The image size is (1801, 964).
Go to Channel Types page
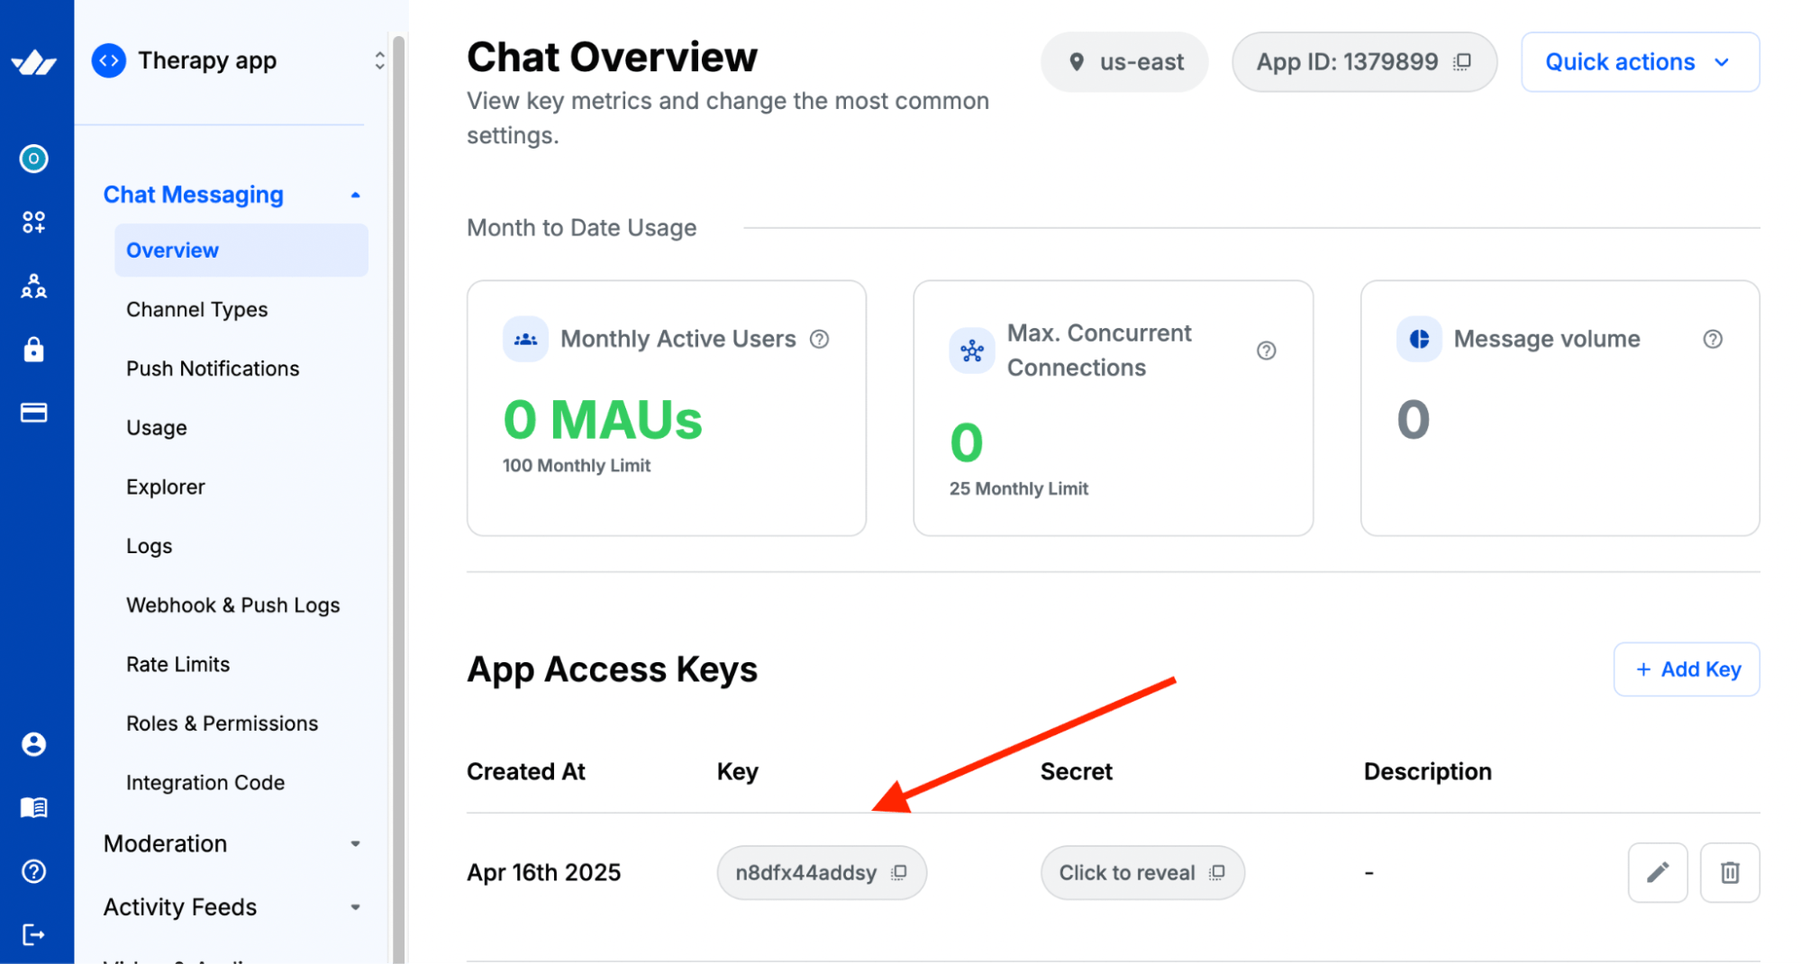(197, 309)
